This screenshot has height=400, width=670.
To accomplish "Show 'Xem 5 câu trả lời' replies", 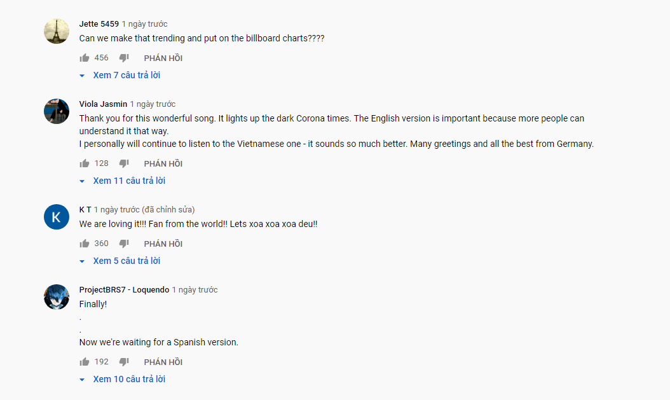I will [x=120, y=261].
